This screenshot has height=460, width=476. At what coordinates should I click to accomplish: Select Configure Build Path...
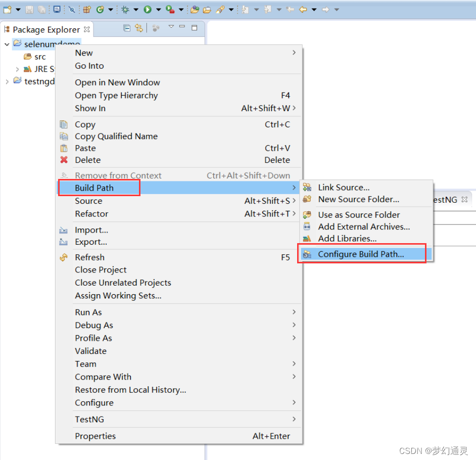pos(366,254)
